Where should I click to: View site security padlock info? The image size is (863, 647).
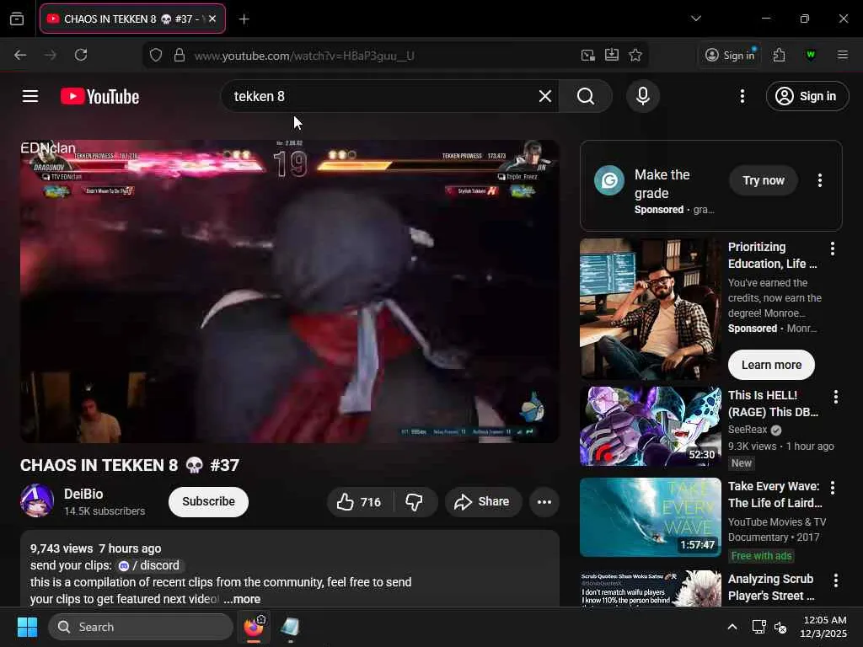[x=179, y=55]
